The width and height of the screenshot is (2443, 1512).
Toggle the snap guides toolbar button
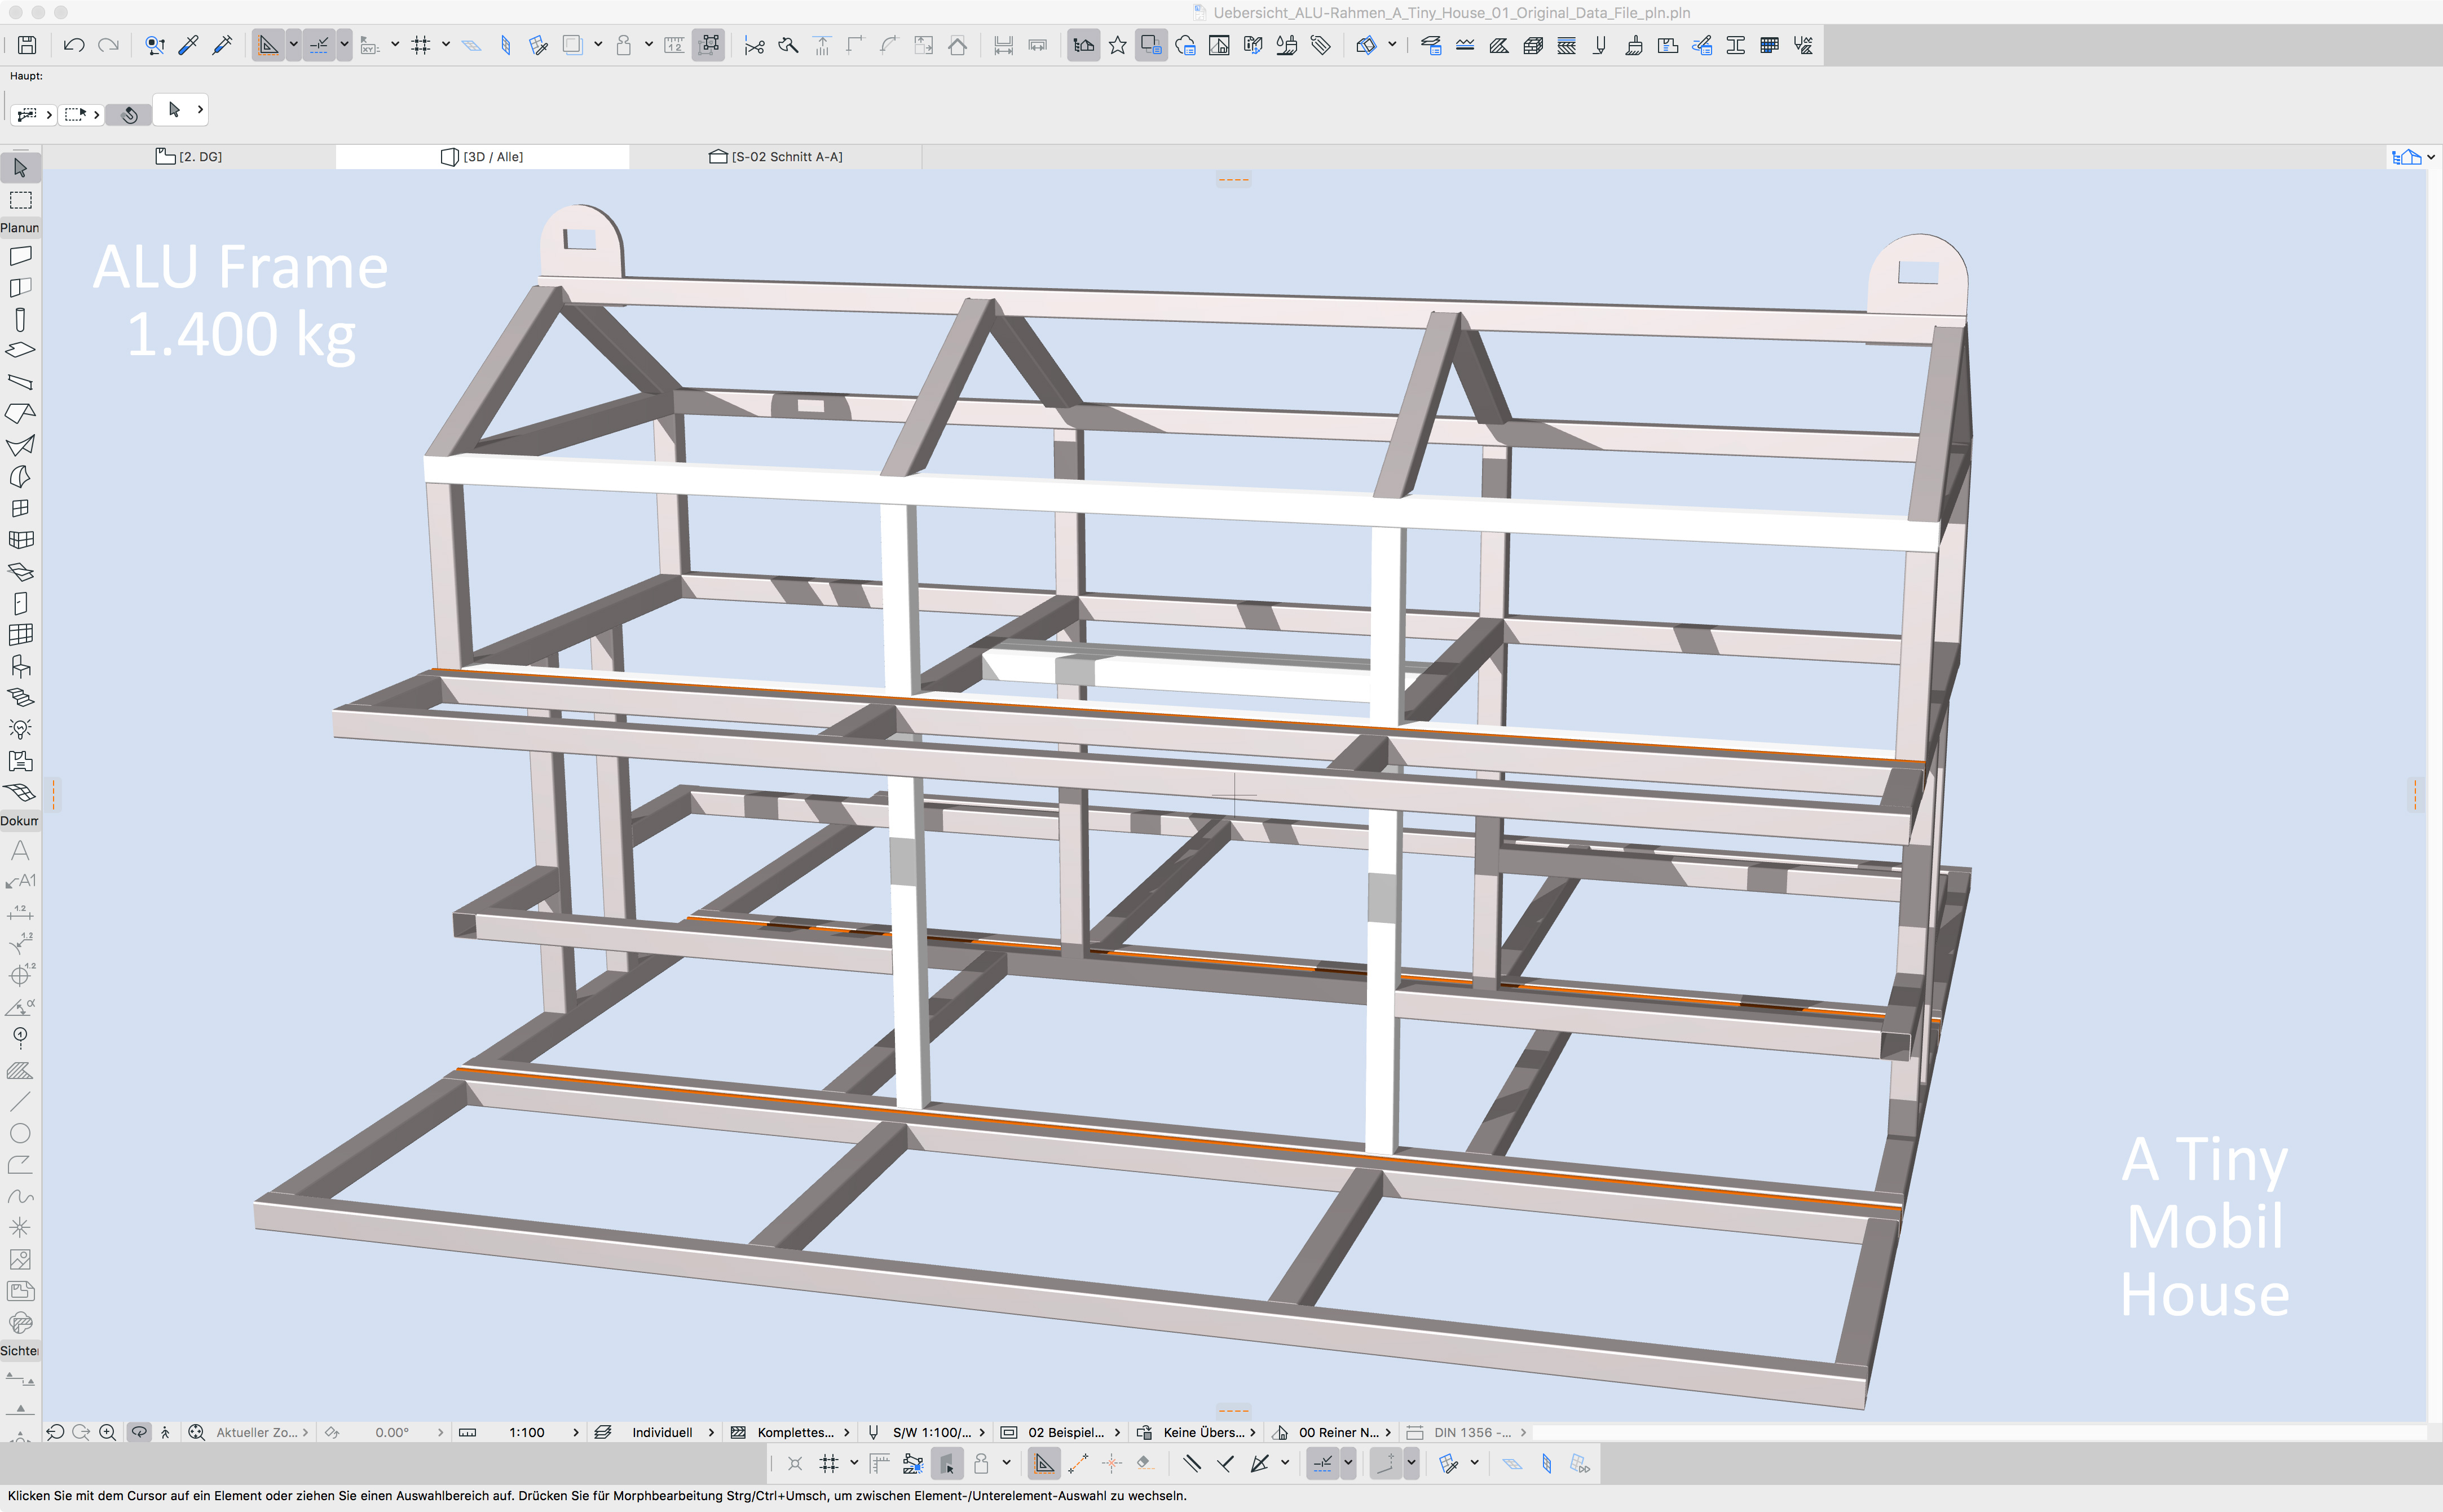coord(318,45)
